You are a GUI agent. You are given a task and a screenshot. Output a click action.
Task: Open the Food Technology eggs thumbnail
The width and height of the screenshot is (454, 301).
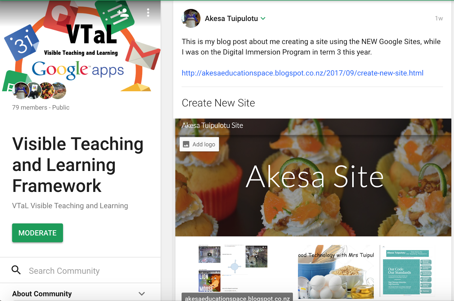(336, 272)
